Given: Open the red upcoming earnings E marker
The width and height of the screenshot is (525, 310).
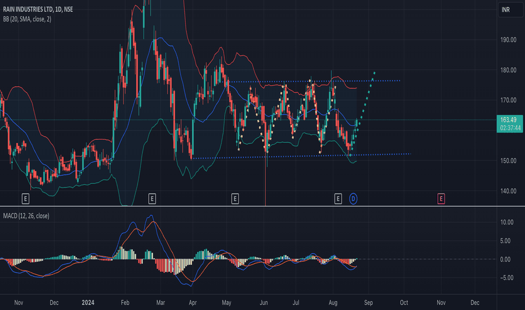Looking at the screenshot, I should [441, 199].
